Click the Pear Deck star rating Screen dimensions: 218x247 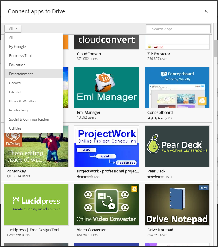pos(155,177)
